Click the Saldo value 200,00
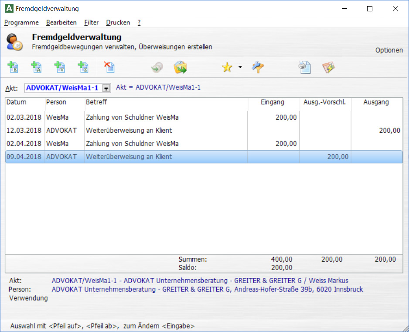The image size is (409, 332). coord(281,267)
